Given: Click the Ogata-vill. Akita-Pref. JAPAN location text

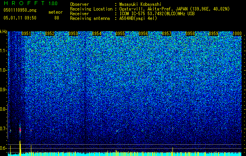Looking at the screenshot, I should pyautogui.click(x=174, y=9).
